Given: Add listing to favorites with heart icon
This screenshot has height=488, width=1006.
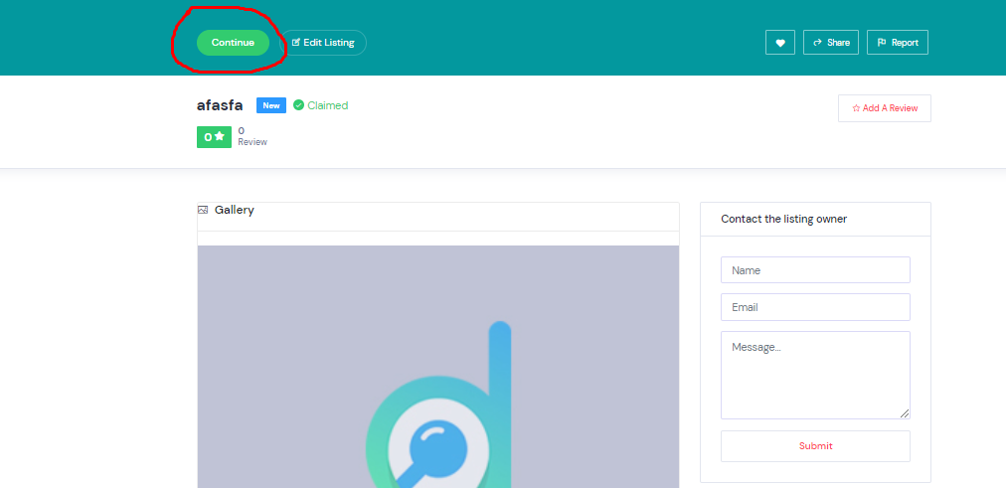Looking at the screenshot, I should tap(780, 43).
